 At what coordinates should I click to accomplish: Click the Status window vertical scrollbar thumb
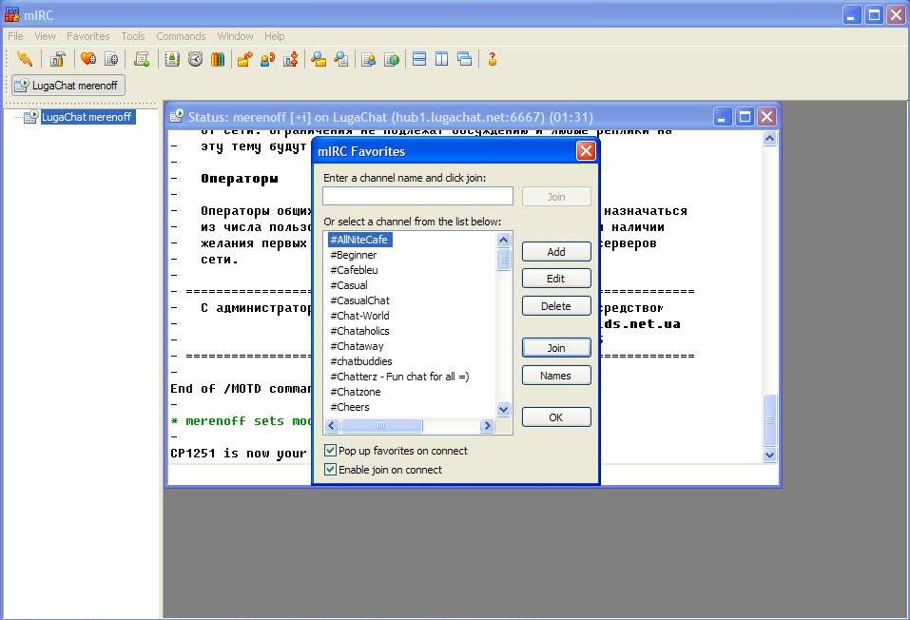(x=769, y=420)
